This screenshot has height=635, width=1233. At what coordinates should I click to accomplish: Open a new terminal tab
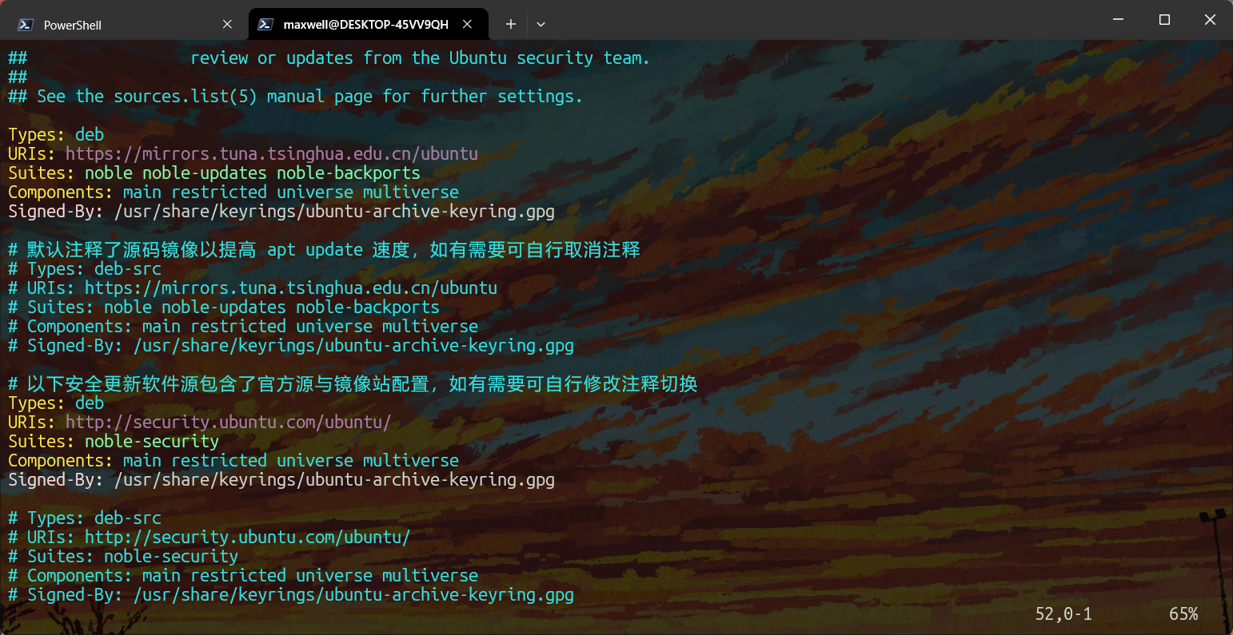[x=511, y=25]
